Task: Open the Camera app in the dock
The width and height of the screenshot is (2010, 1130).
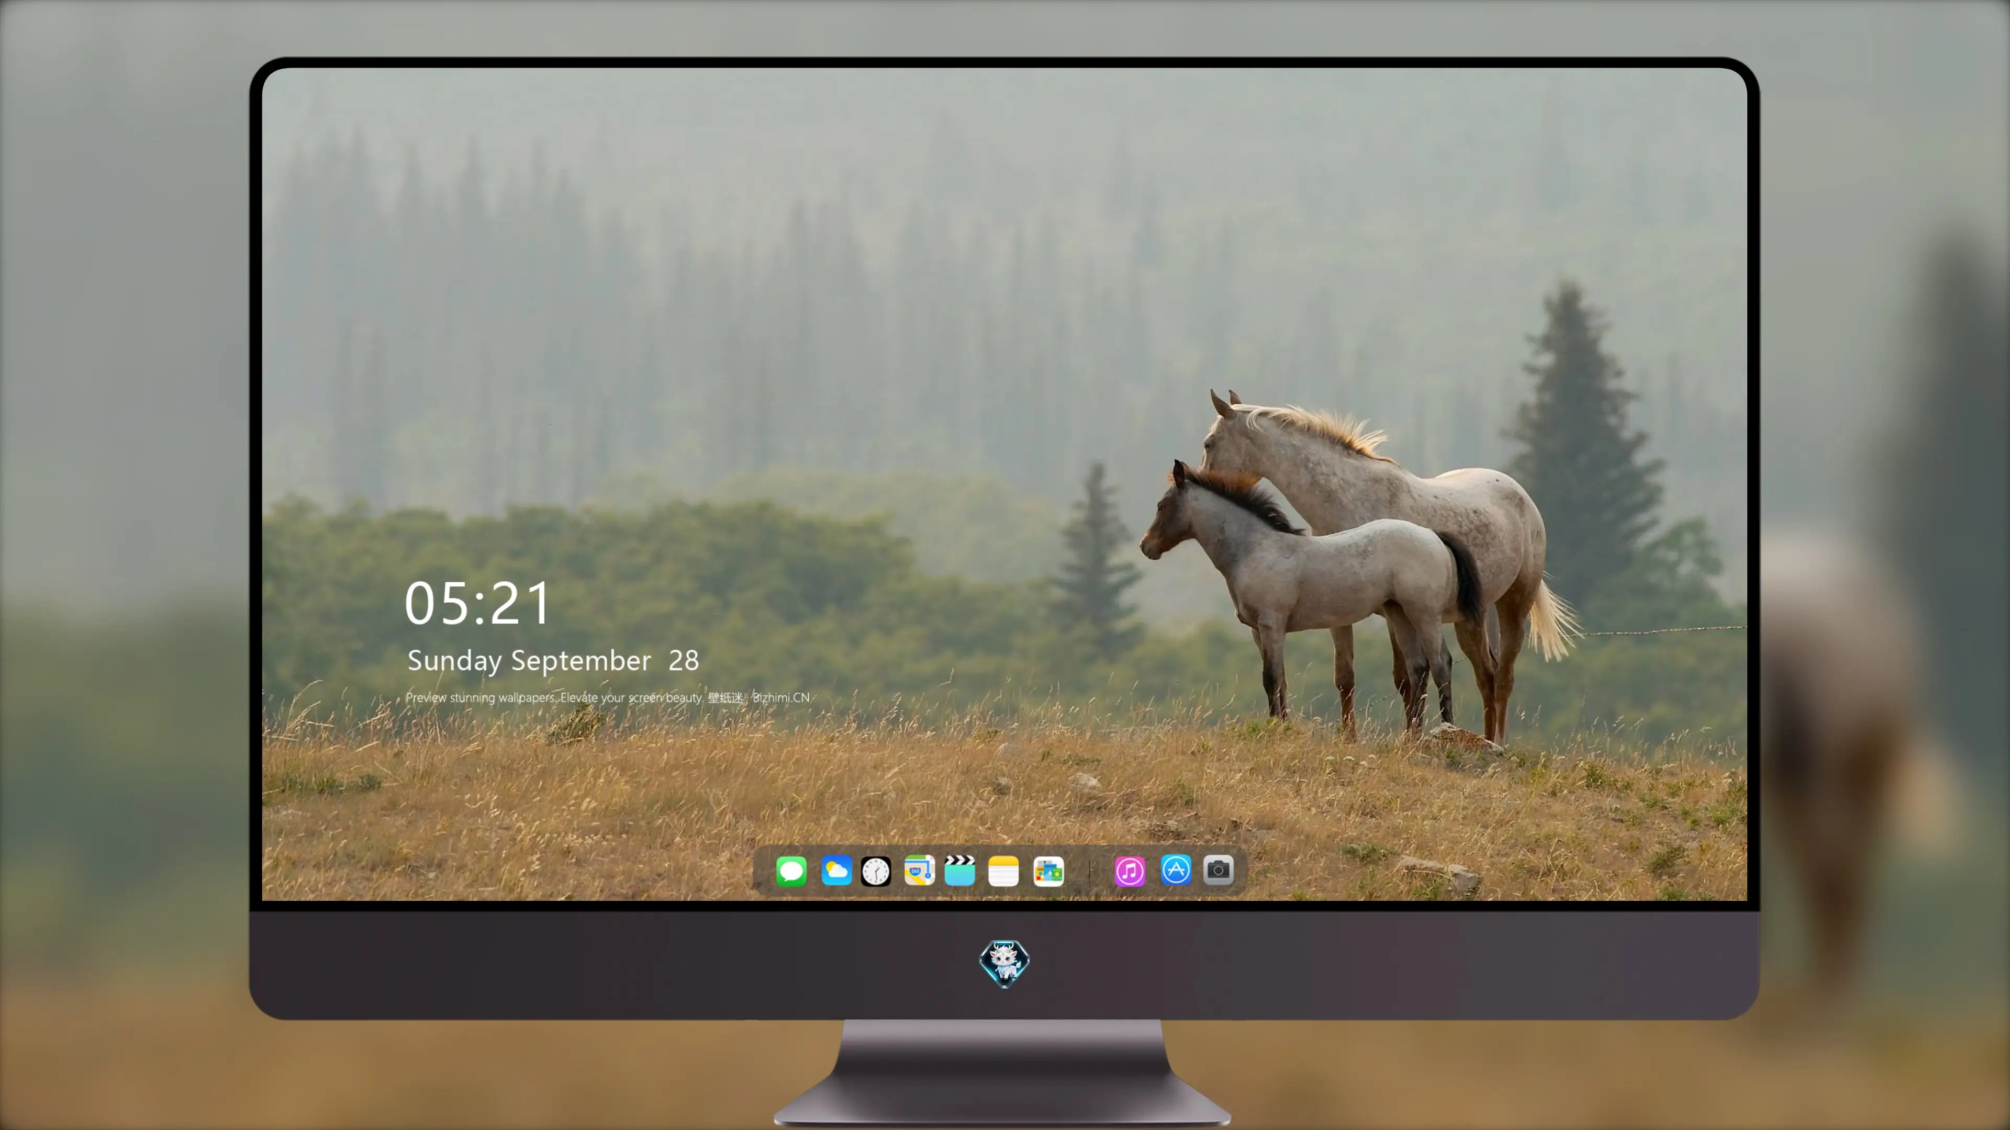Action: point(1218,869)
